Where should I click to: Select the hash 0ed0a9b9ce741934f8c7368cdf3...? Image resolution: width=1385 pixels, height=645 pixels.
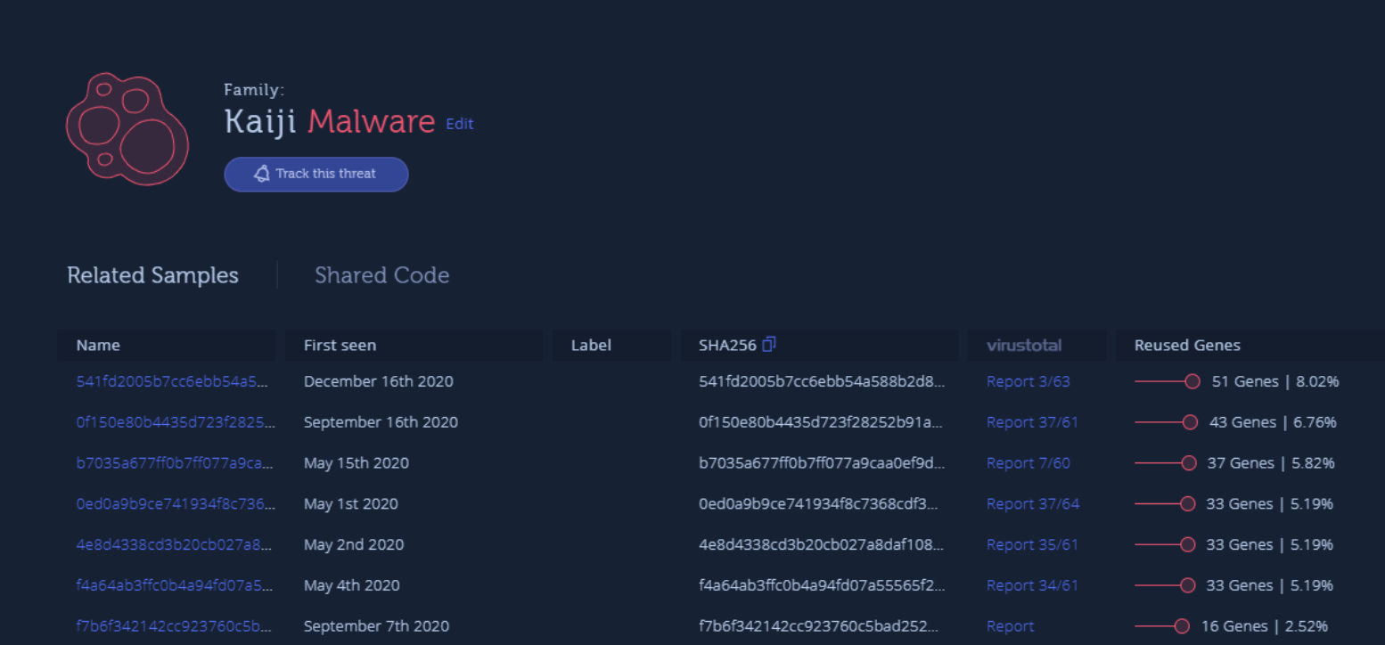tap(818, 504)
